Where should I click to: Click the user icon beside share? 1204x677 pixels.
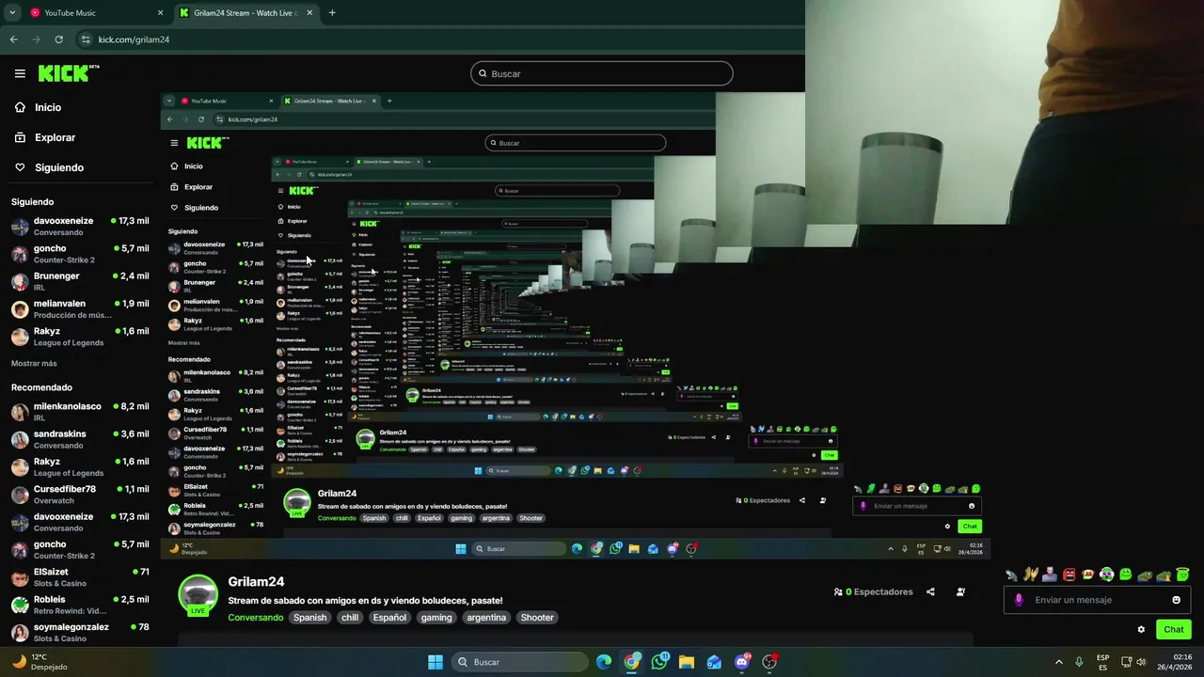point(960,592)
